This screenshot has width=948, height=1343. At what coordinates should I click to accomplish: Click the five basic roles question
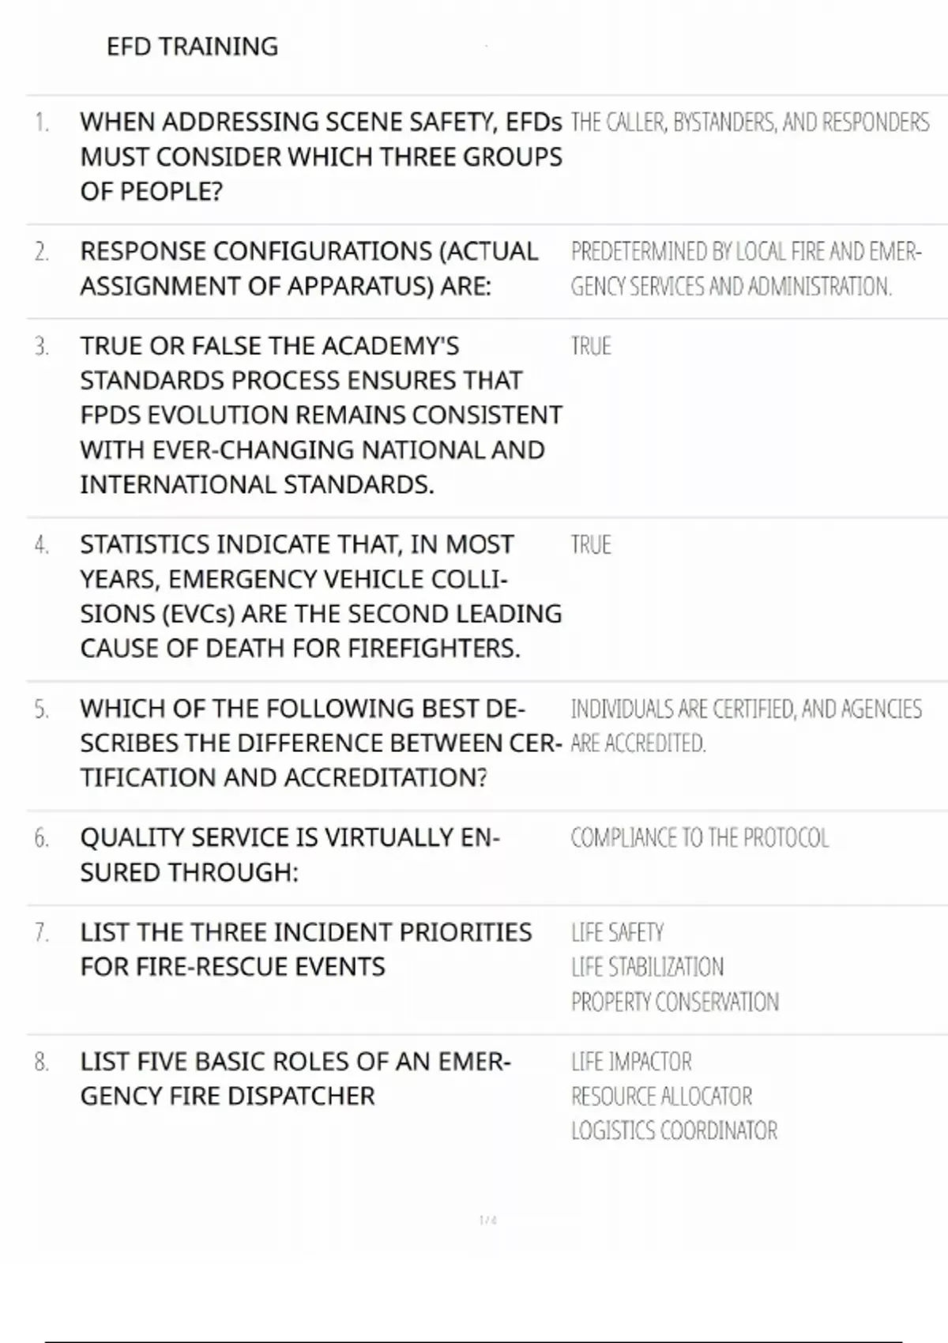[295, 1078]
